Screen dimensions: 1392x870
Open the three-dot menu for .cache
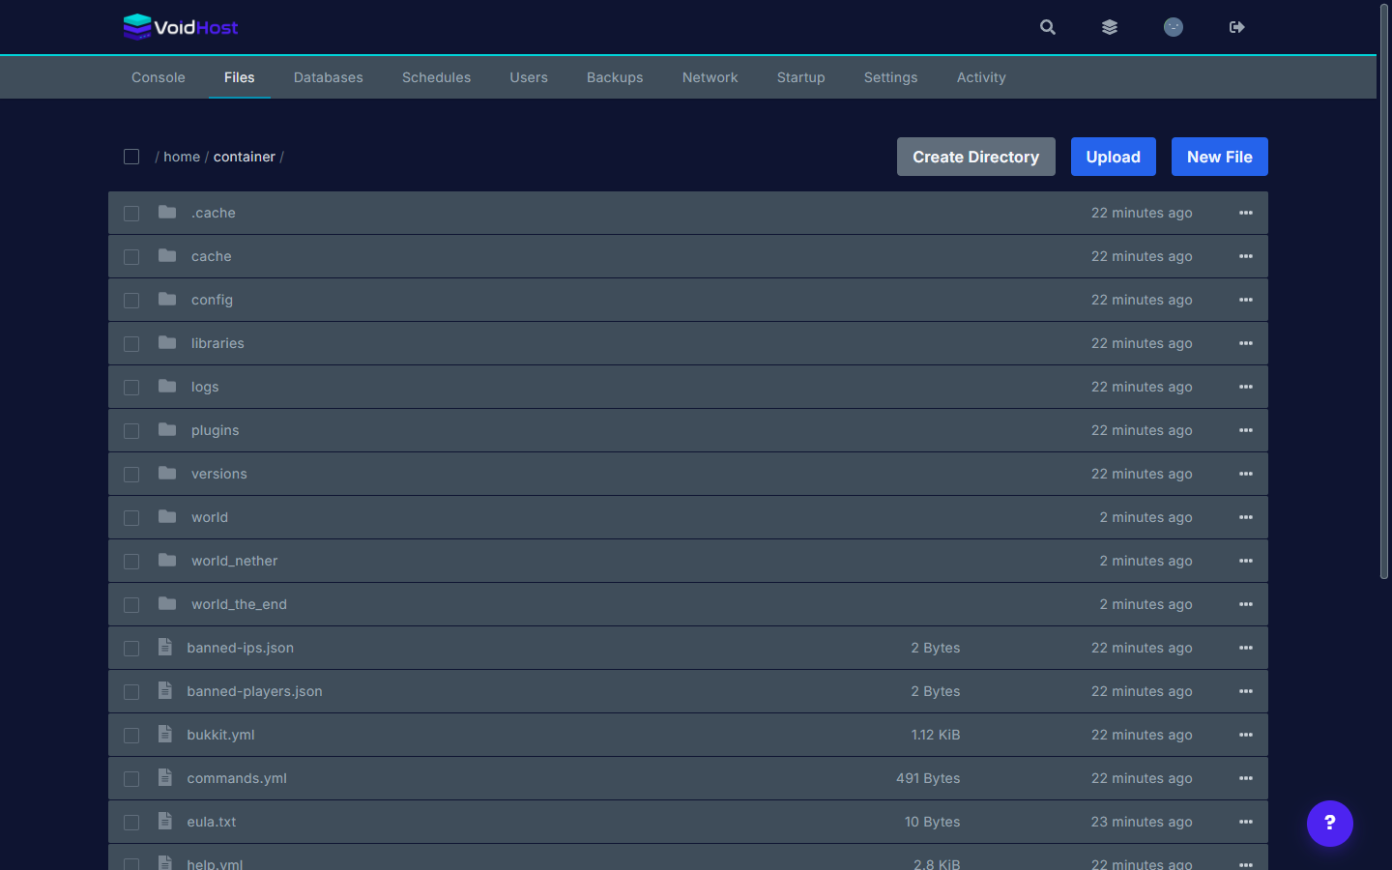[x=1246, y=213]
